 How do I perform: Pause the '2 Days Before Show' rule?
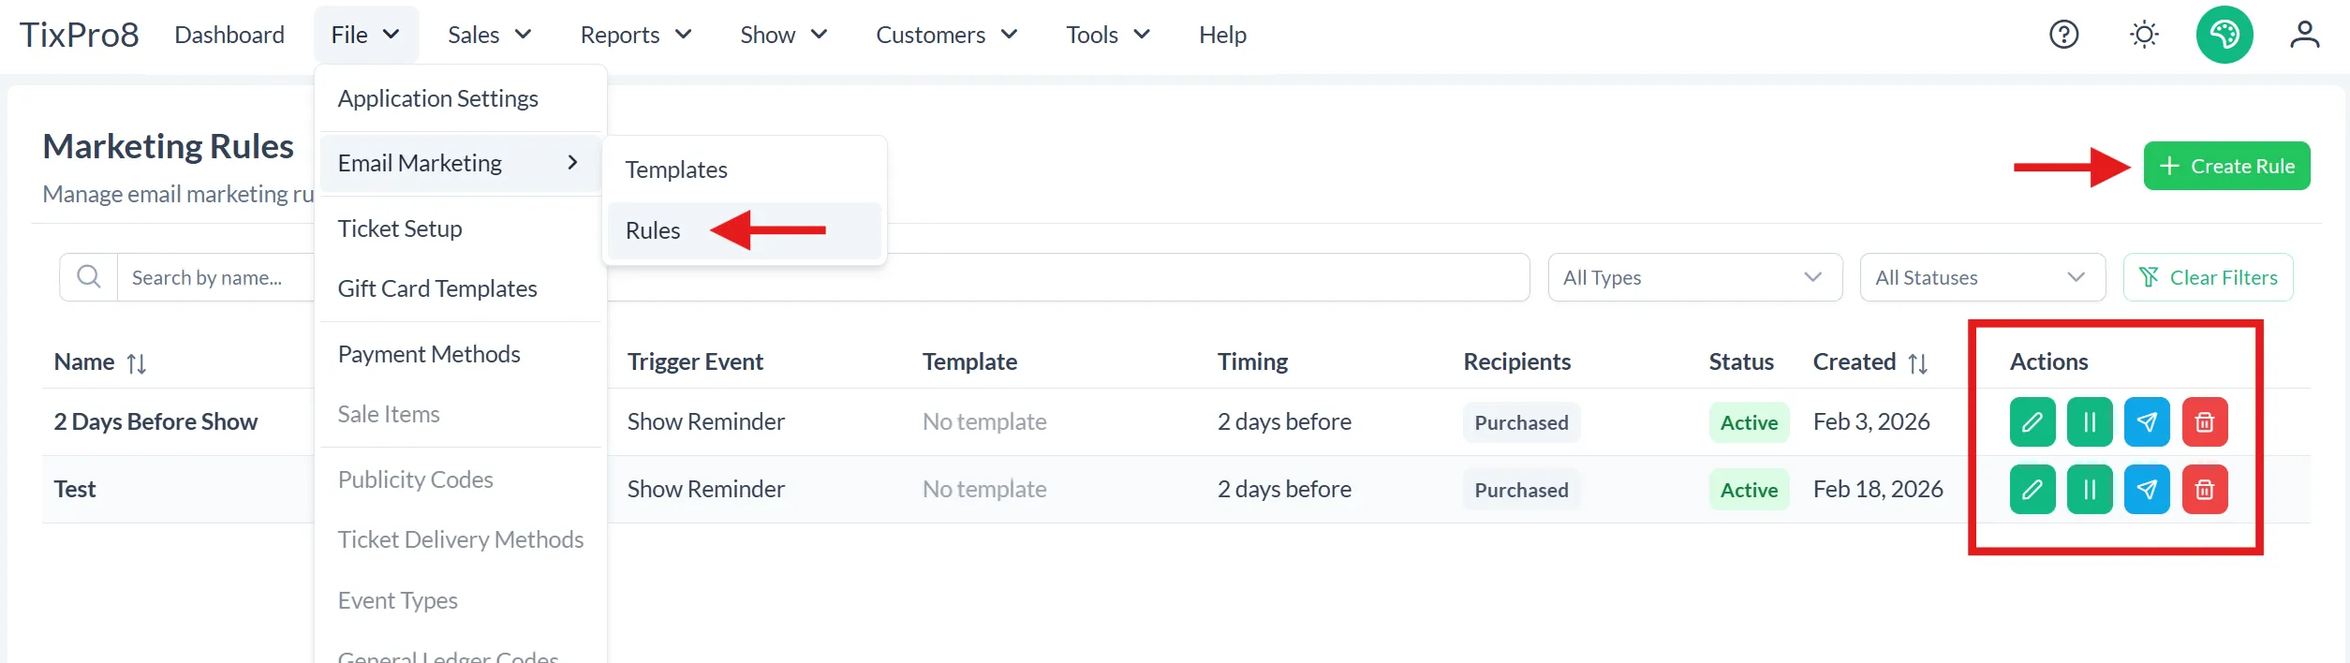[x=2090, y=422]
